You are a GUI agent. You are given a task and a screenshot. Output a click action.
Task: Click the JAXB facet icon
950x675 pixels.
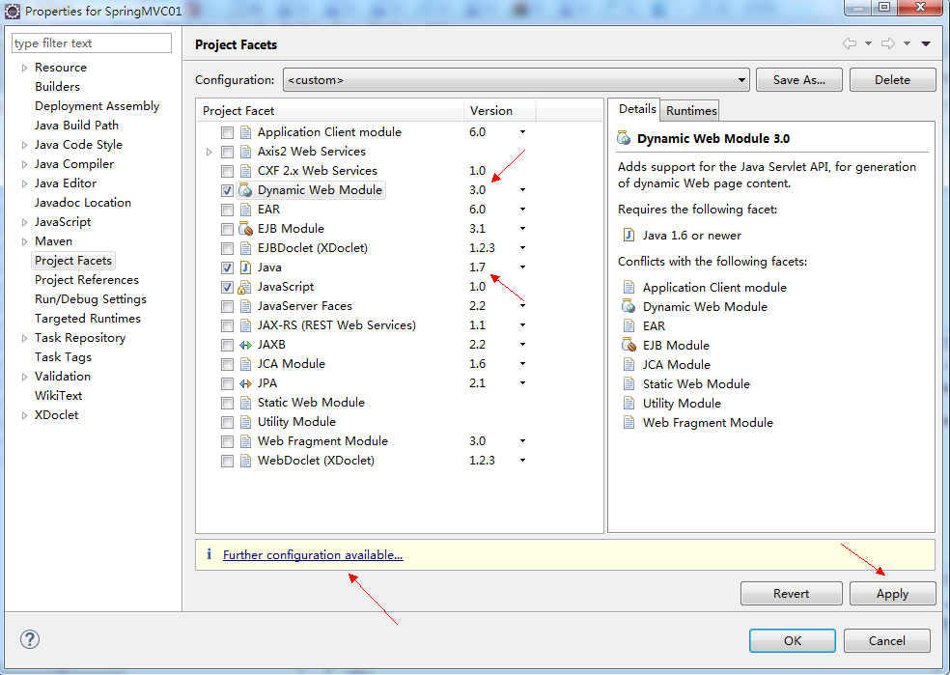coord(245,345)
